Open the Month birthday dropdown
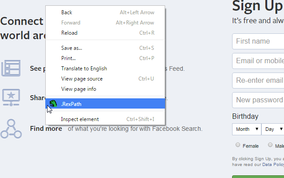284x178 pixels. [247, 129]
